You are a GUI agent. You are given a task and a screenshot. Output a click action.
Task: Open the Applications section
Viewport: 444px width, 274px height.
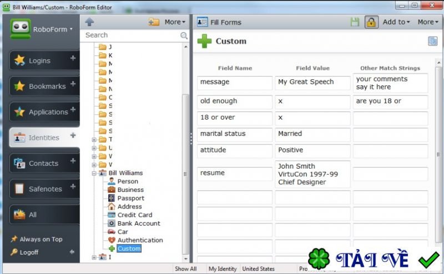click(44, 112)
